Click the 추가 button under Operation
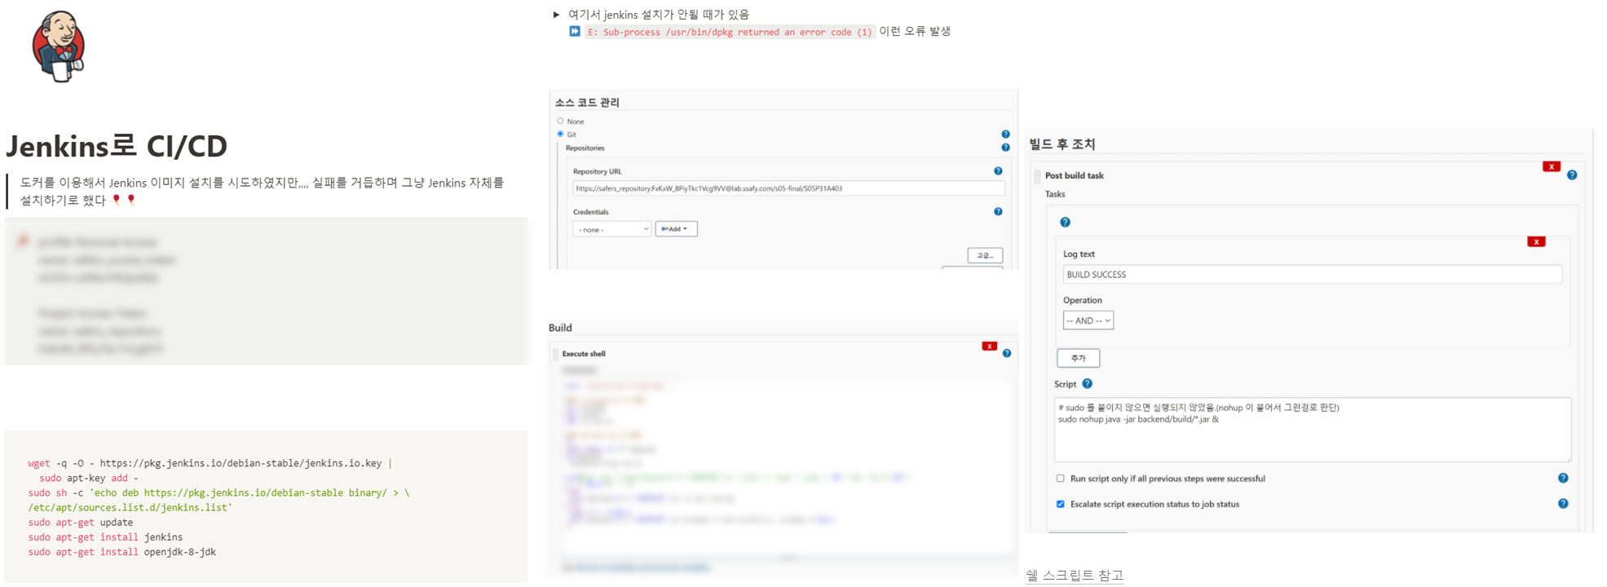The image size is (1607, 587). (x=1078, y=358)
